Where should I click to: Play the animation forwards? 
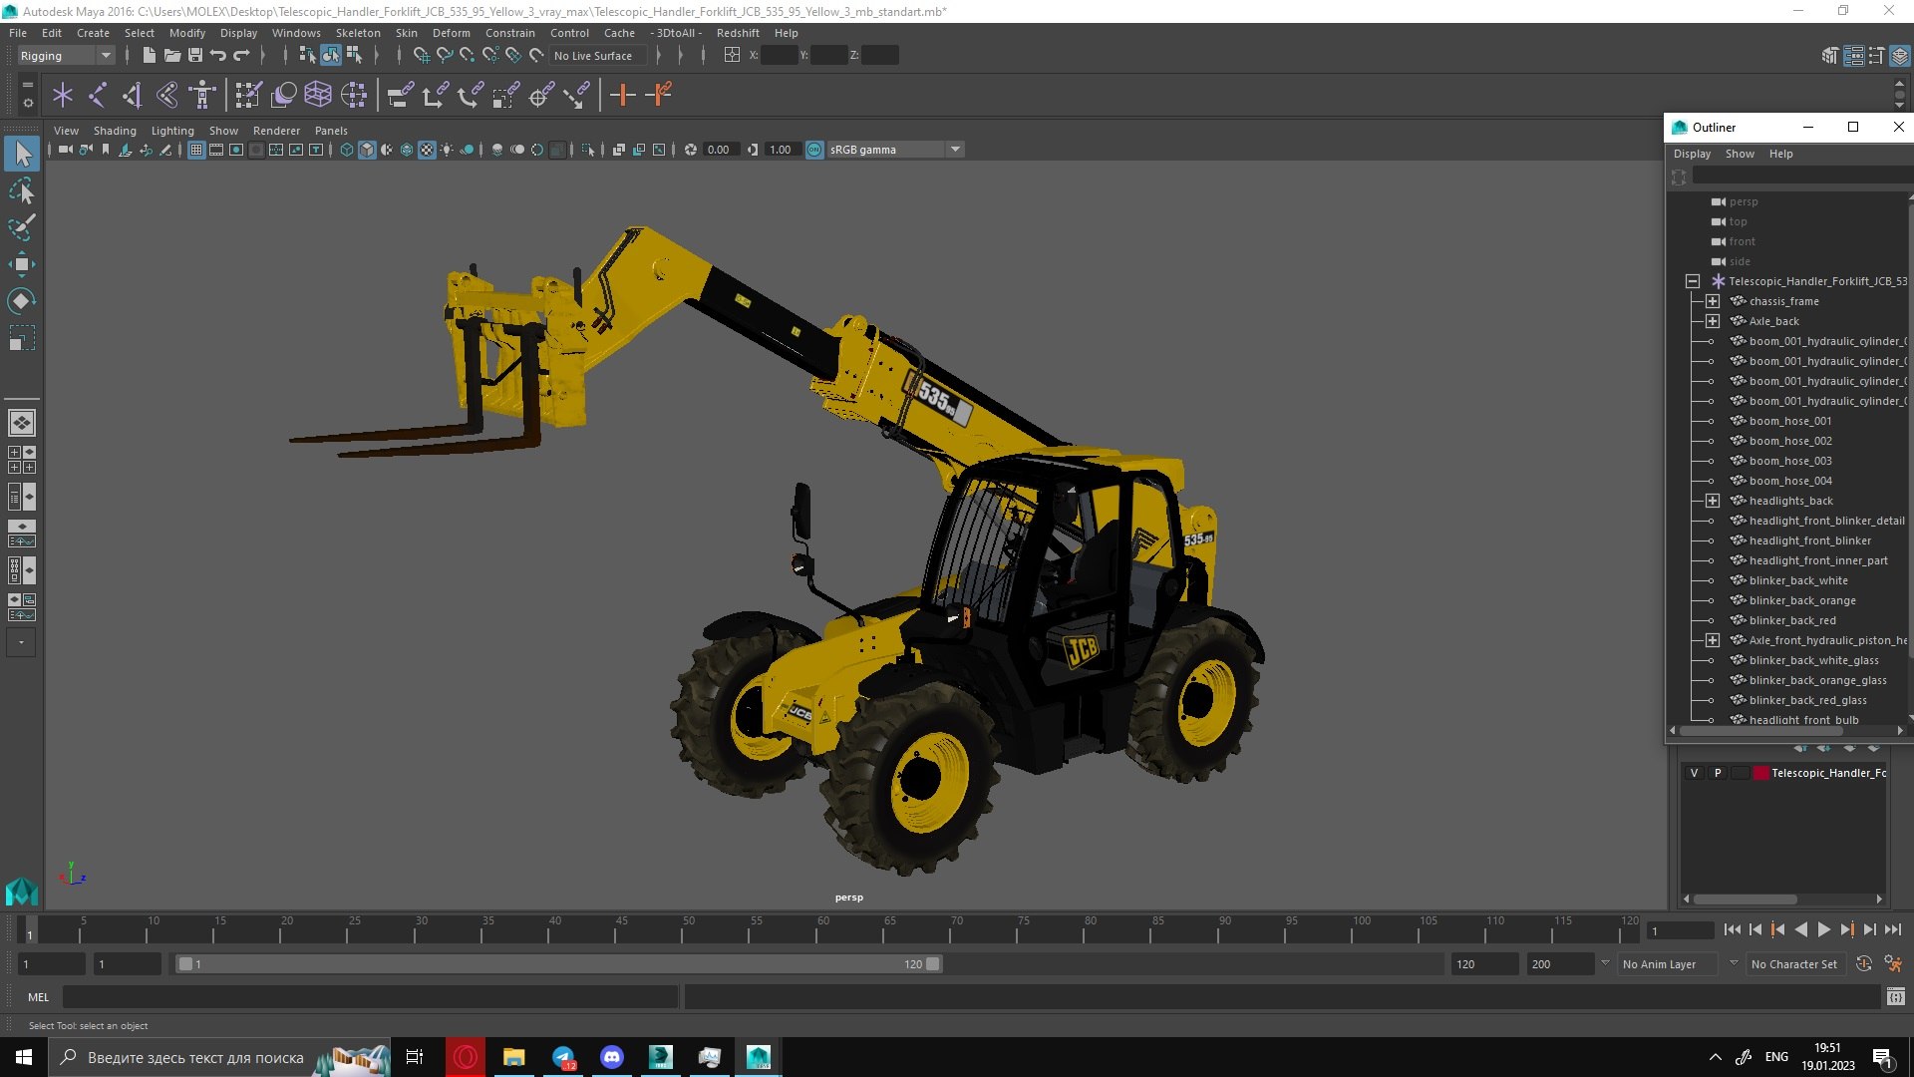pyautogui.click(x=1823, y=929)
